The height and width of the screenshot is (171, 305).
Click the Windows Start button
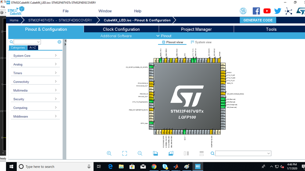(x=11, y=166)
